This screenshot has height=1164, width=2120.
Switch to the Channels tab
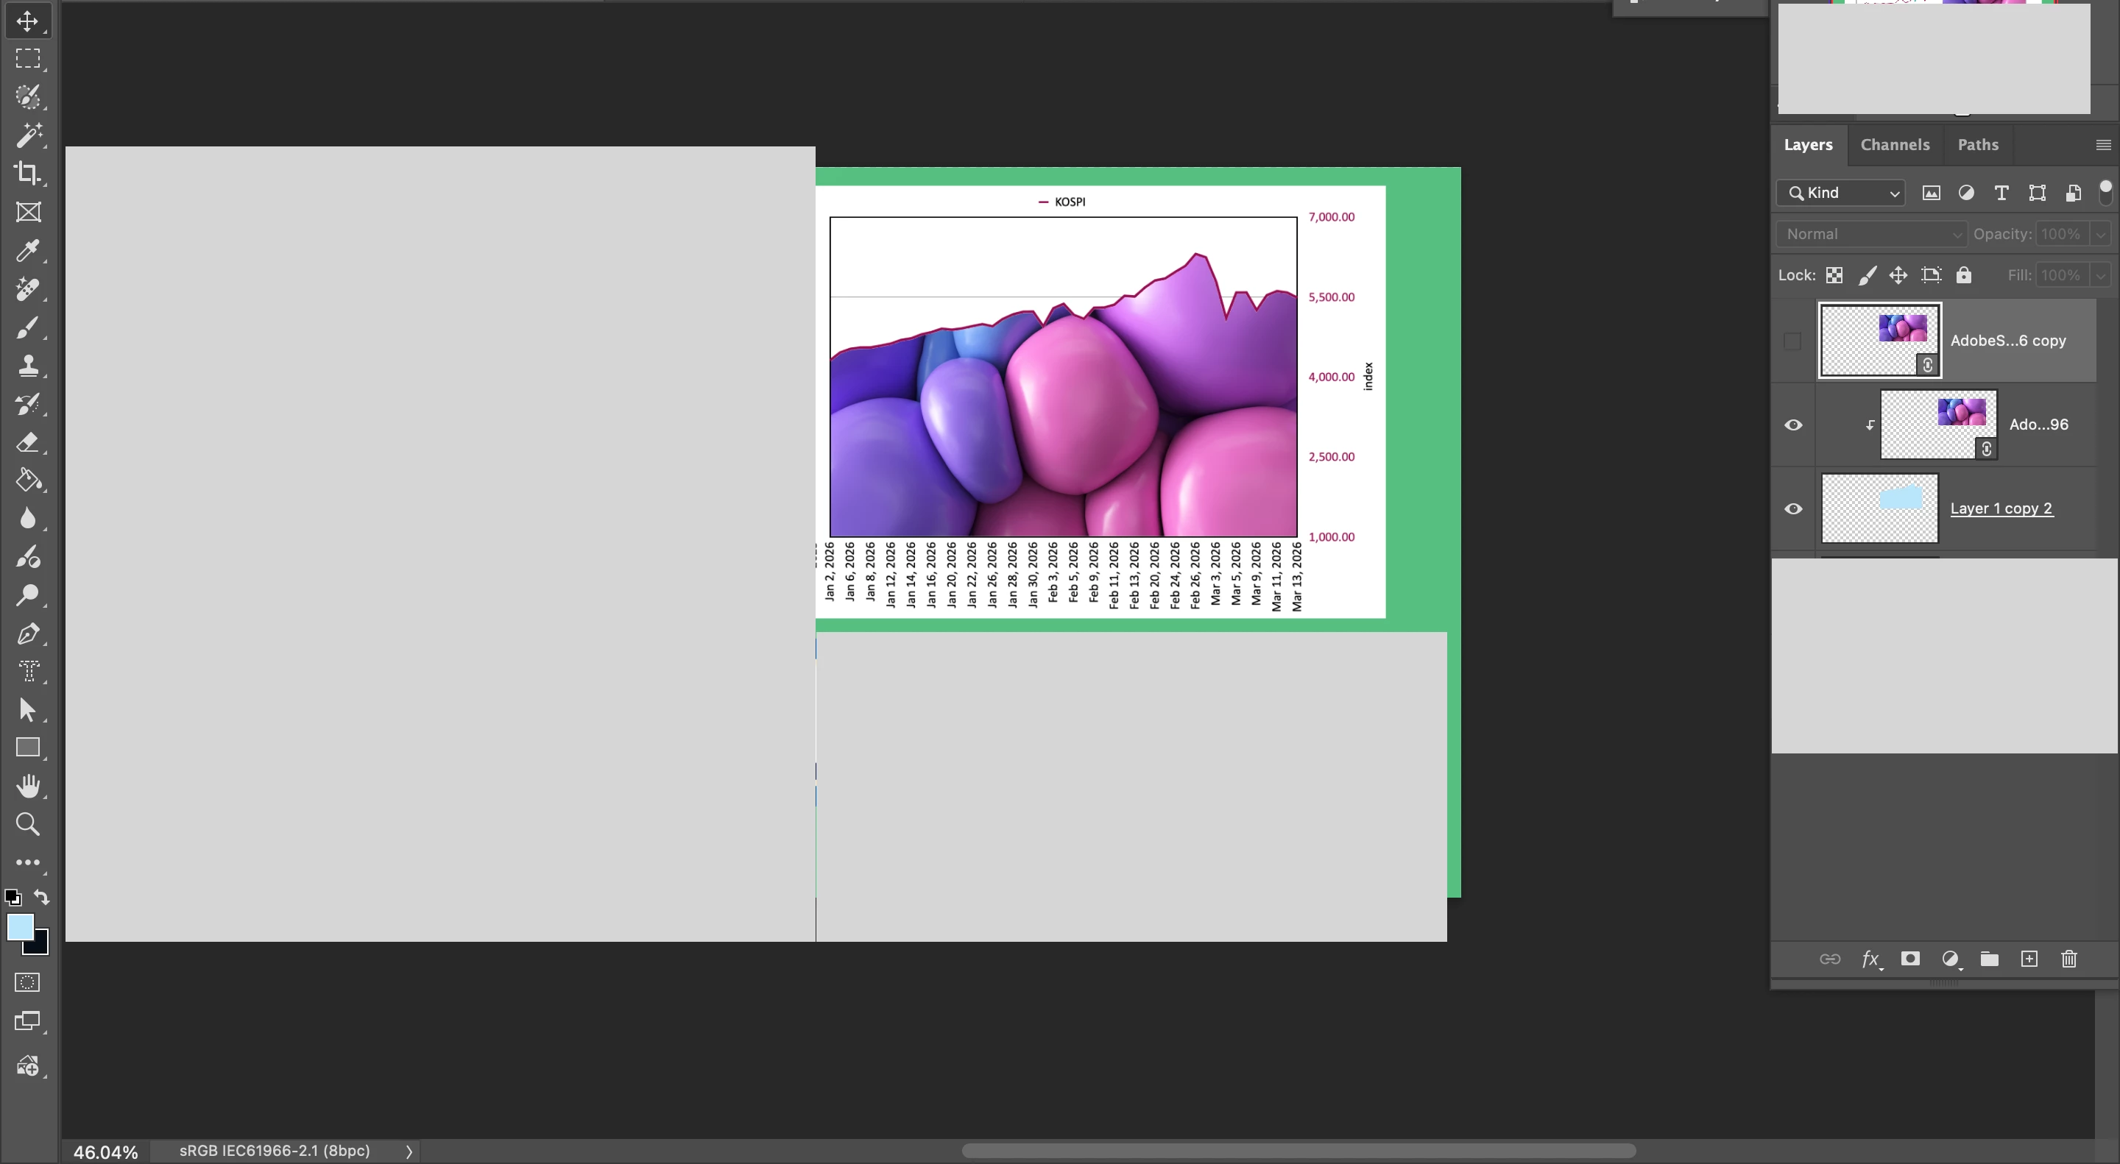coord(1895,145)
